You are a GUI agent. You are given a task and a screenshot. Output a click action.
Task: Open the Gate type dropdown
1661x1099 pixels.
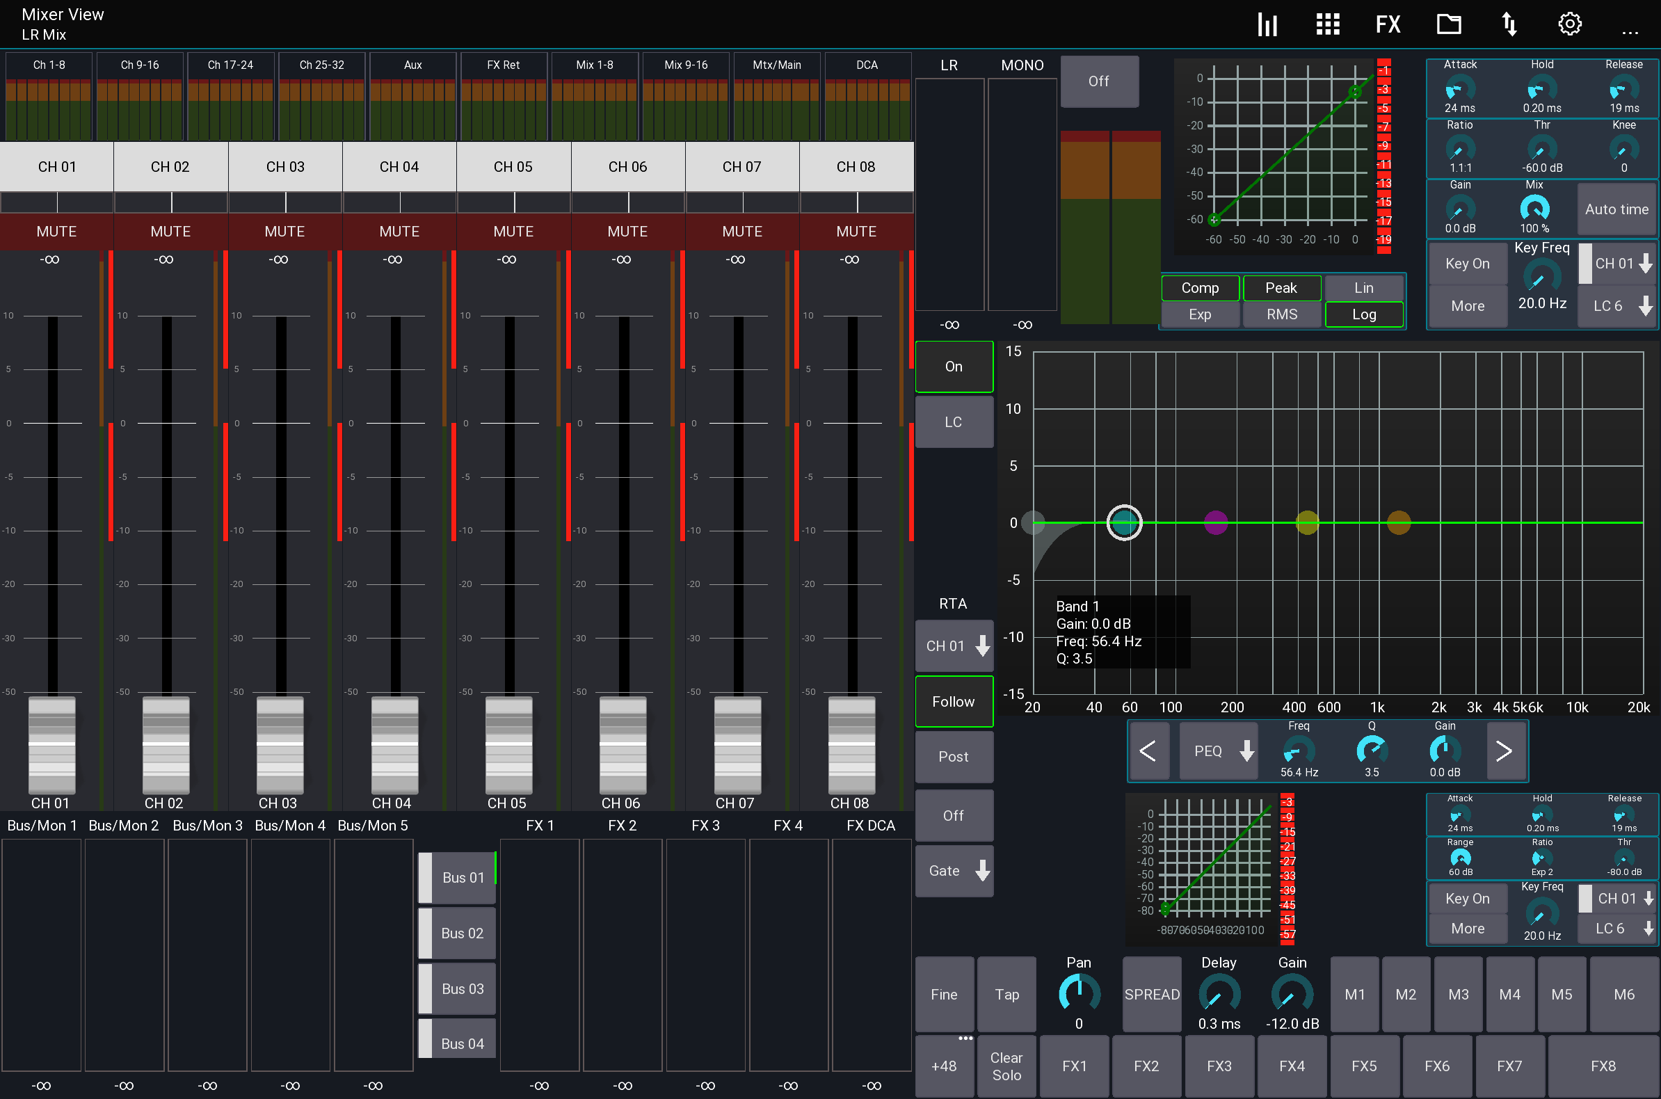(954, 871)
